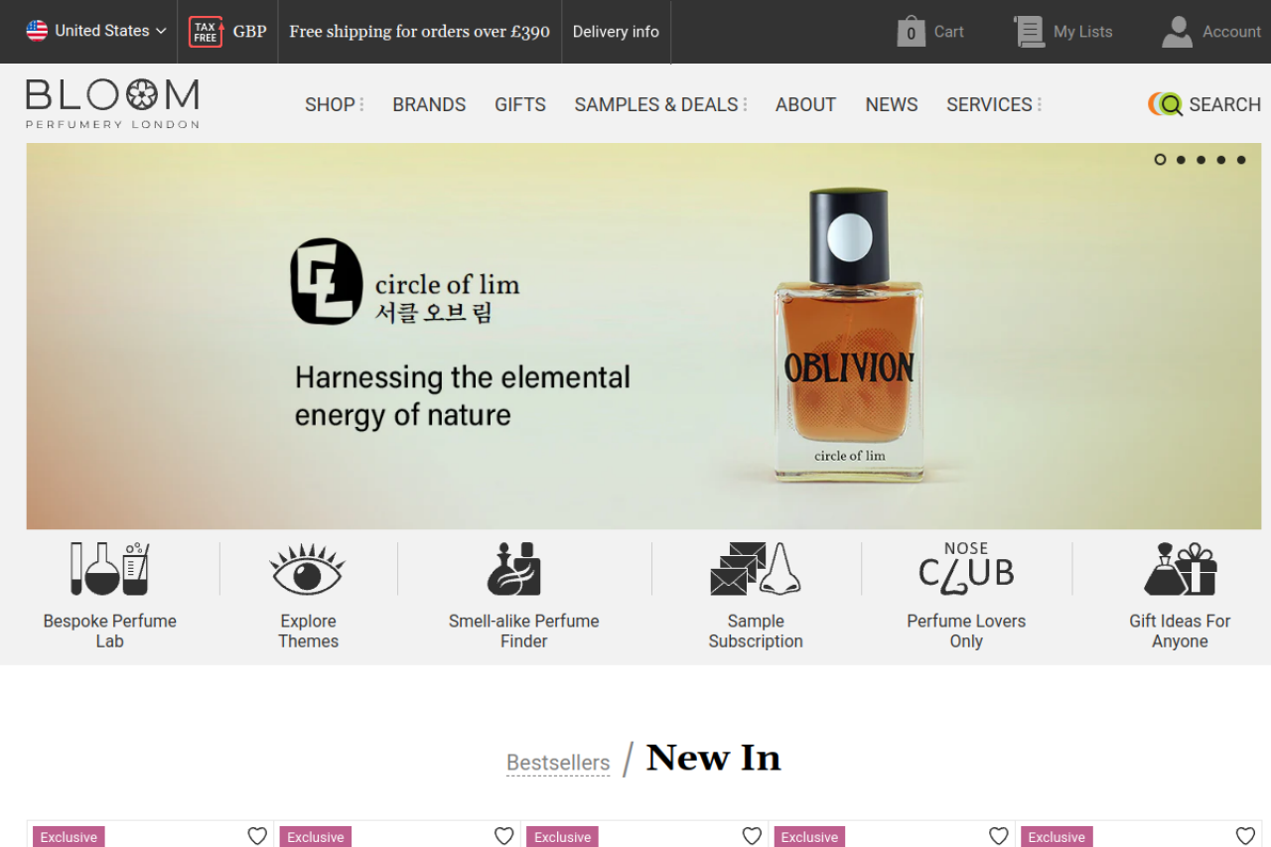
Task: Click the Bespoke Perfume Lab flasks icon
Action: (x=109, y=569)
